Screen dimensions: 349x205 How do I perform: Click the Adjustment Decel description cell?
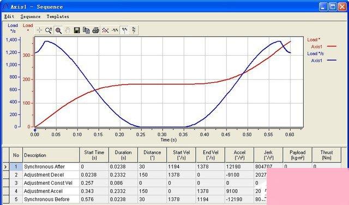point(51,174)
